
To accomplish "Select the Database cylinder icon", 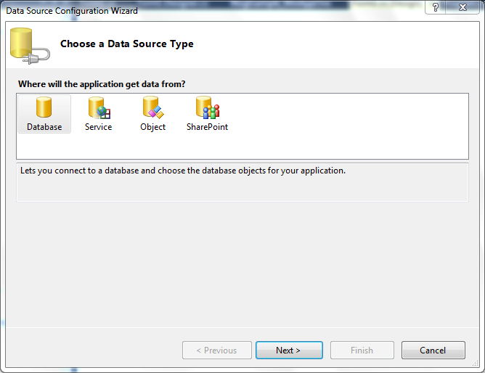I will point(44,107).
